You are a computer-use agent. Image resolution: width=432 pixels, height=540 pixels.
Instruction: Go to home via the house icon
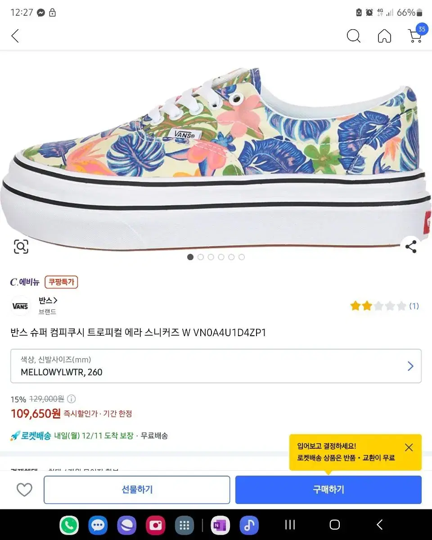pos(384,36)
